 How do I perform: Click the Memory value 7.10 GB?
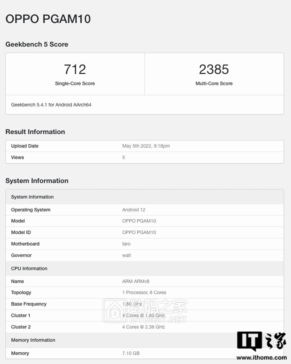pyautogui.click(x=131, y=353)
